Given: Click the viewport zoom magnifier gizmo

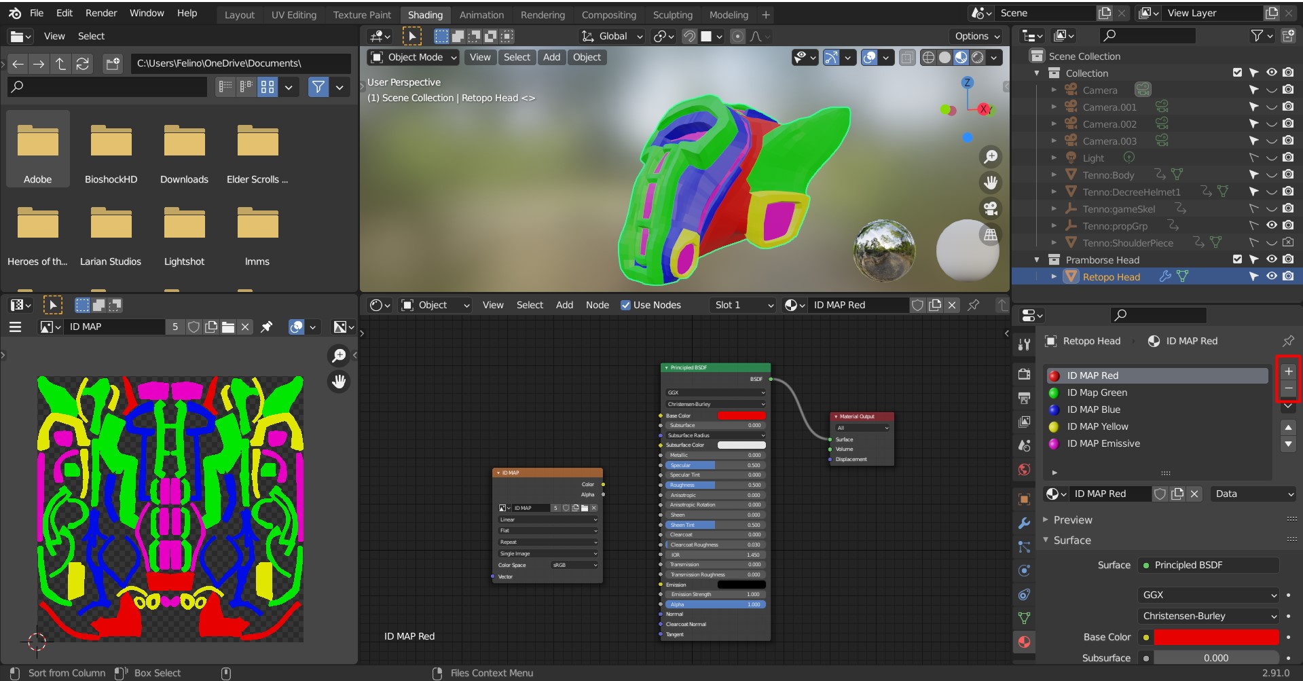Looking at the screenshot, I should coord(991,157).
